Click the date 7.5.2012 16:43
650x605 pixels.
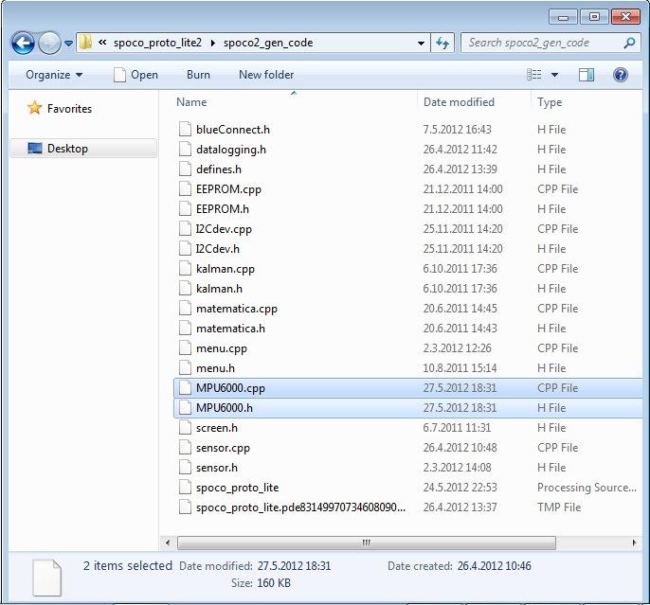click(x=457, y=130)
